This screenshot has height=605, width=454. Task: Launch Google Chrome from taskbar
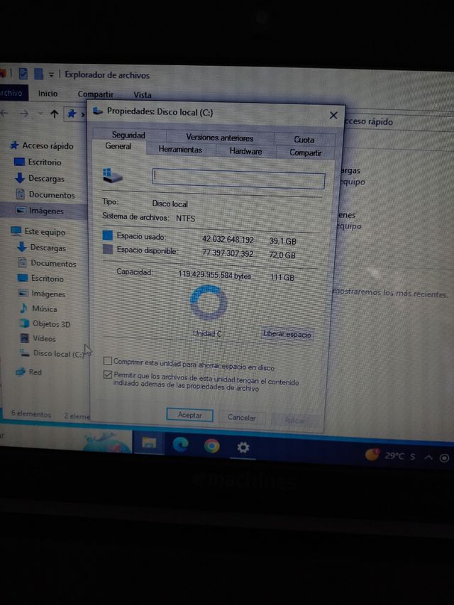tap(211, 446)
